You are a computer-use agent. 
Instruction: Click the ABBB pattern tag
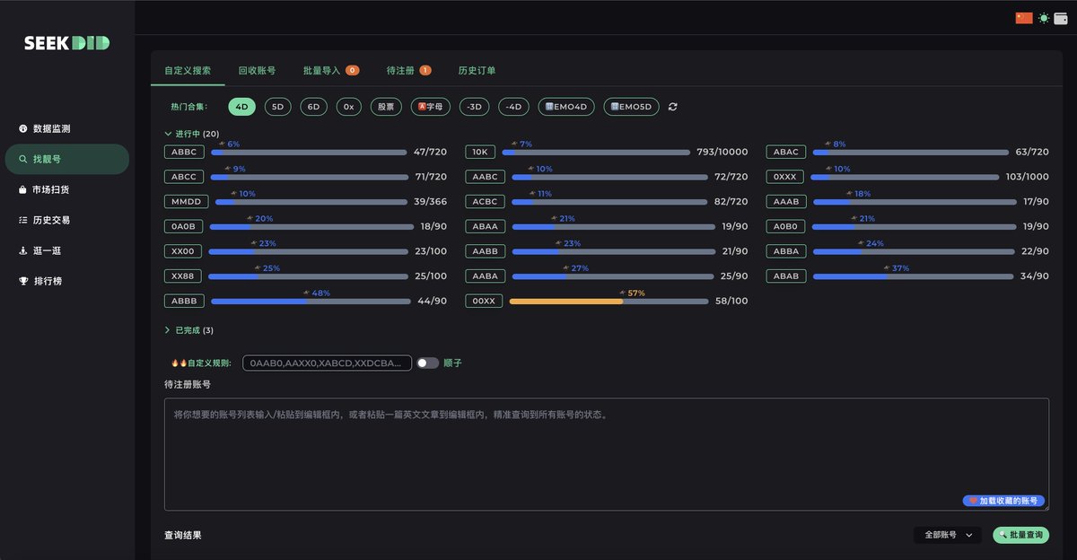click(183, 302)
